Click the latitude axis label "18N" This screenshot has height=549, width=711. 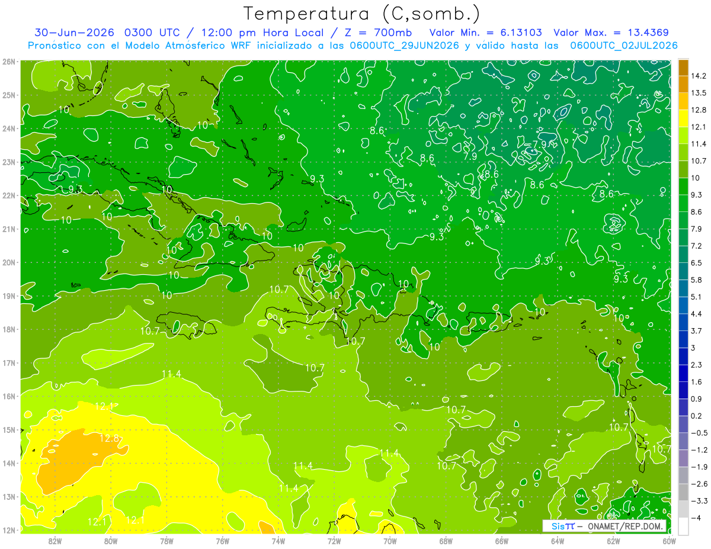pos(8,329)
